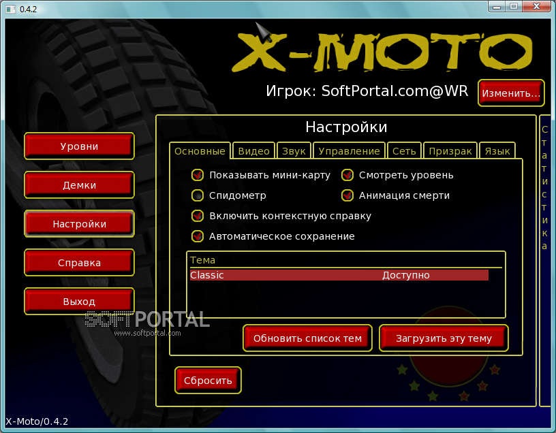Click Обновить список тем
The image size is (556, 433).
(x=307, y=338)
